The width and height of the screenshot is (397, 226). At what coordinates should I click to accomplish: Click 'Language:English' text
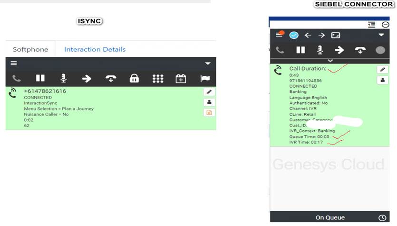pos(308,97)
